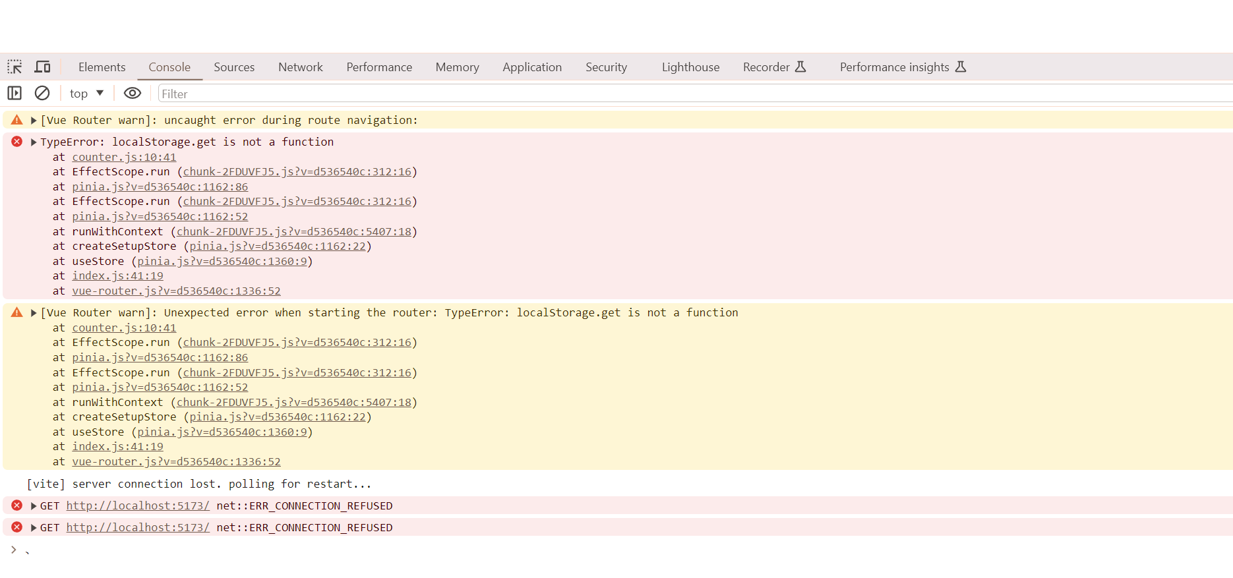Open pinia.js:1162:52 link in the TypeError stack

[160, 216]
